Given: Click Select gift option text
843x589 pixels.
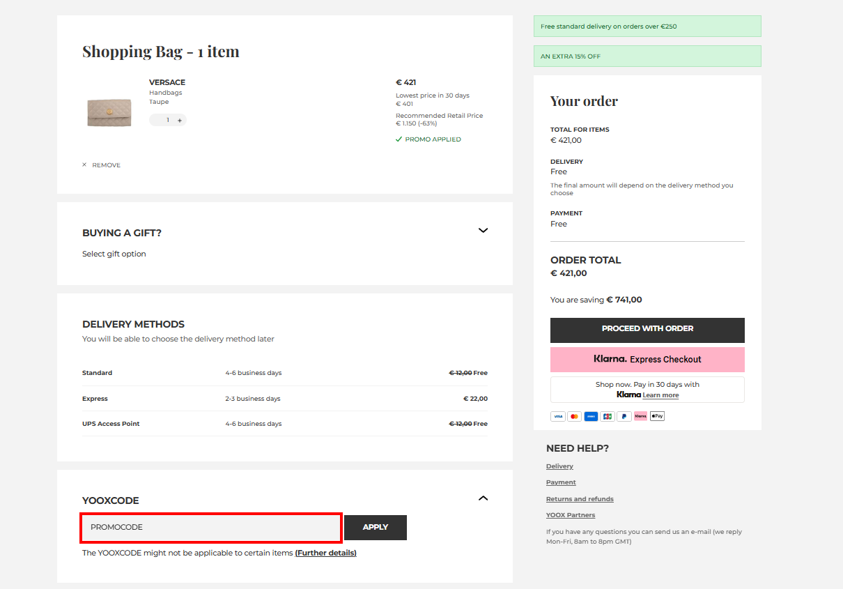Looking at the screenshot, I should pyautogui.click(x=114, y=254).
